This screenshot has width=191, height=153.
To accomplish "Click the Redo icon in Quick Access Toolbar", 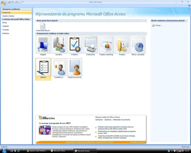I will (x=17, y=2).
